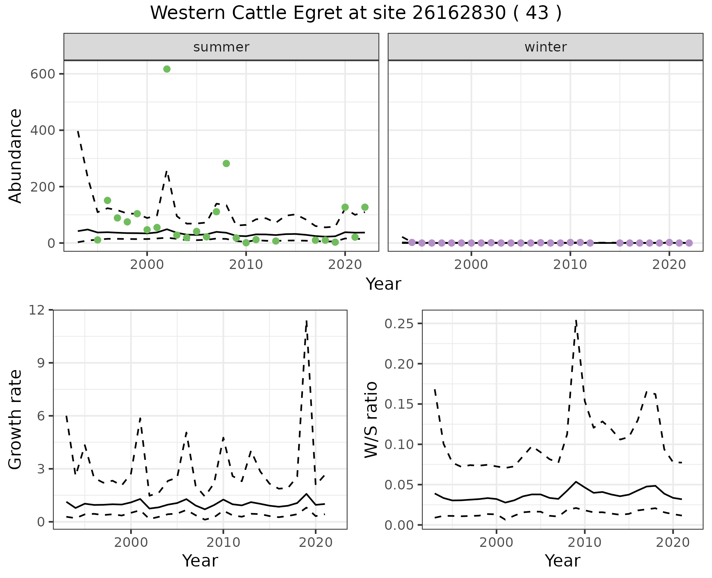Click the highest green point above 600
The height and width of the screenshot is (578, 712).
[x=167, y=69]
